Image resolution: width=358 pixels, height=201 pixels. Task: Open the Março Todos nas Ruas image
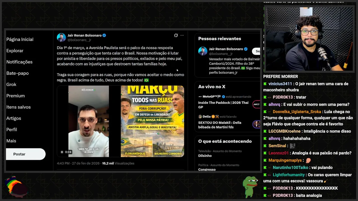coord(152,121)
